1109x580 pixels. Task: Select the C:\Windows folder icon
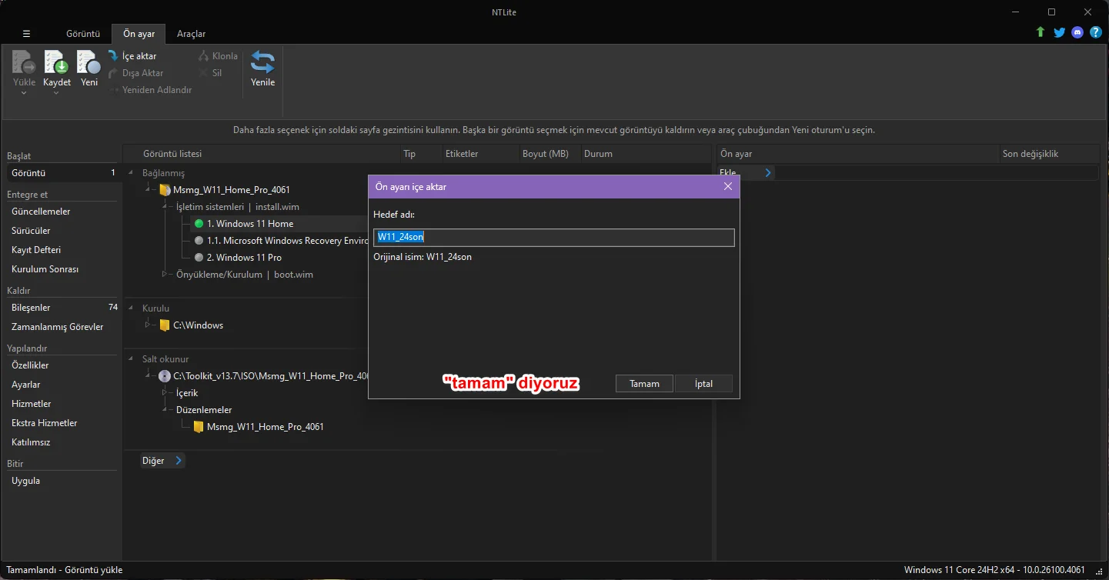coord(165,325)
